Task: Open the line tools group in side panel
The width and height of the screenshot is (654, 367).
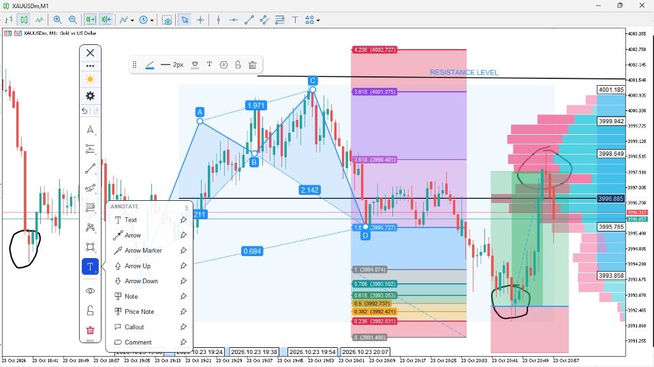Action: pyautogui.click(x=90, y=168)
